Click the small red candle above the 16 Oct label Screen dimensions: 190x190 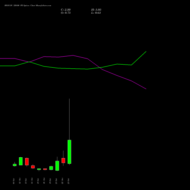click(x=45, y=169)
